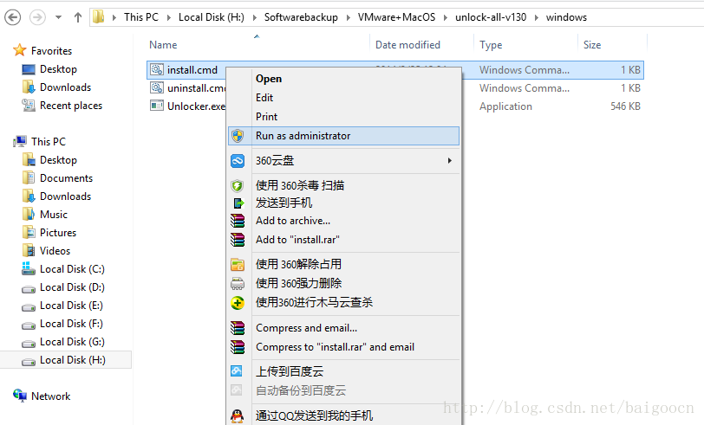Choose Print from the context menu

(x=343, y=117)
